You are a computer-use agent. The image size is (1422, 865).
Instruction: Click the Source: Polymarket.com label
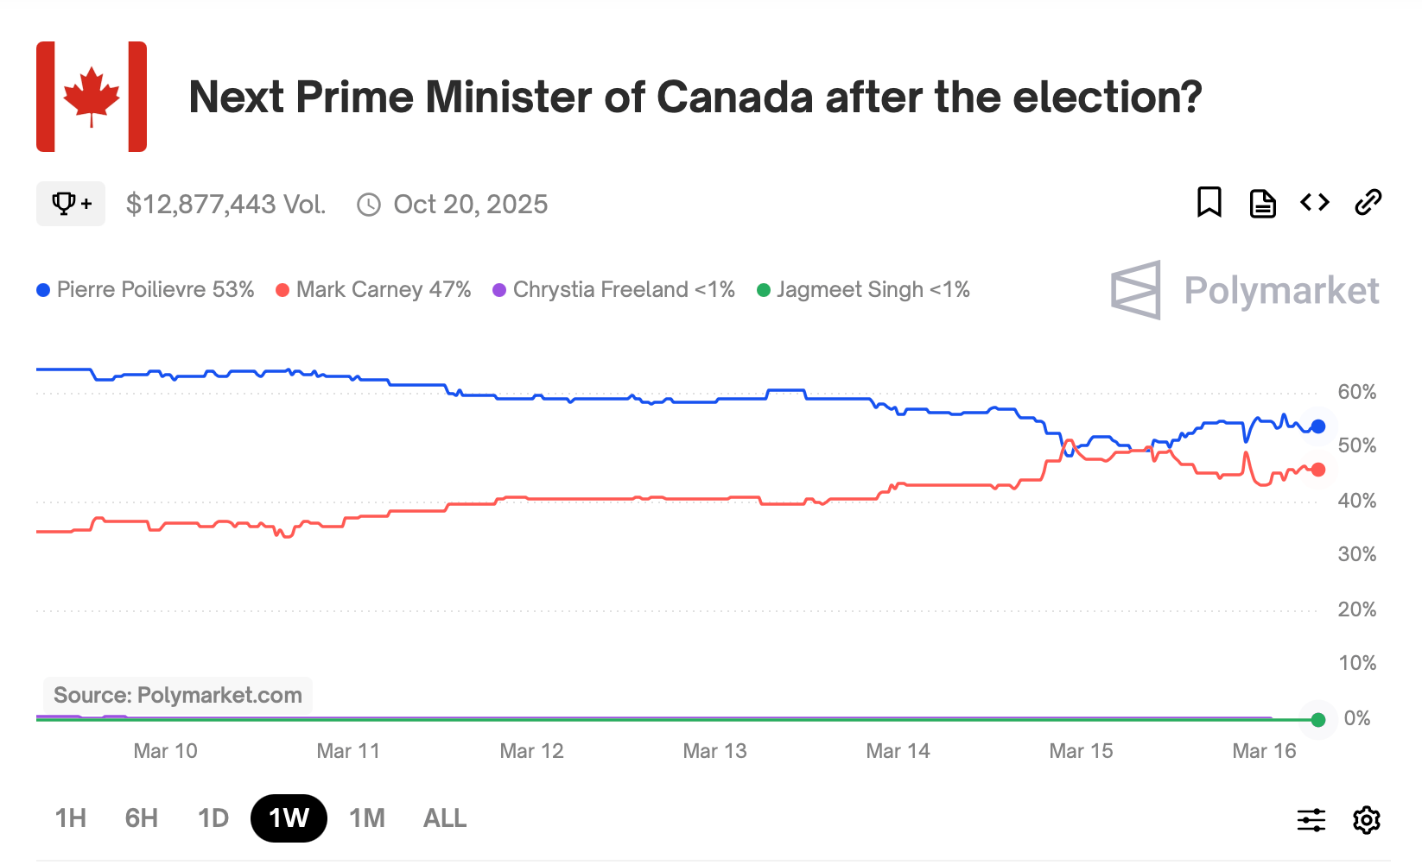tap(177, 695)
